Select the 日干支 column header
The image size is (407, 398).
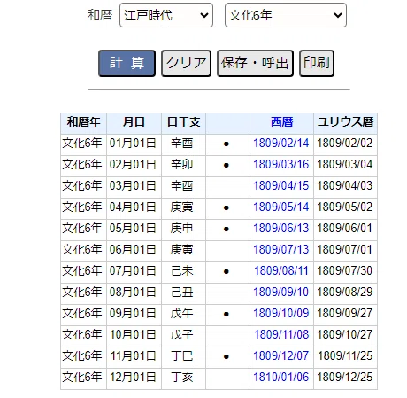pyautogui.click(x=183, y=122)
